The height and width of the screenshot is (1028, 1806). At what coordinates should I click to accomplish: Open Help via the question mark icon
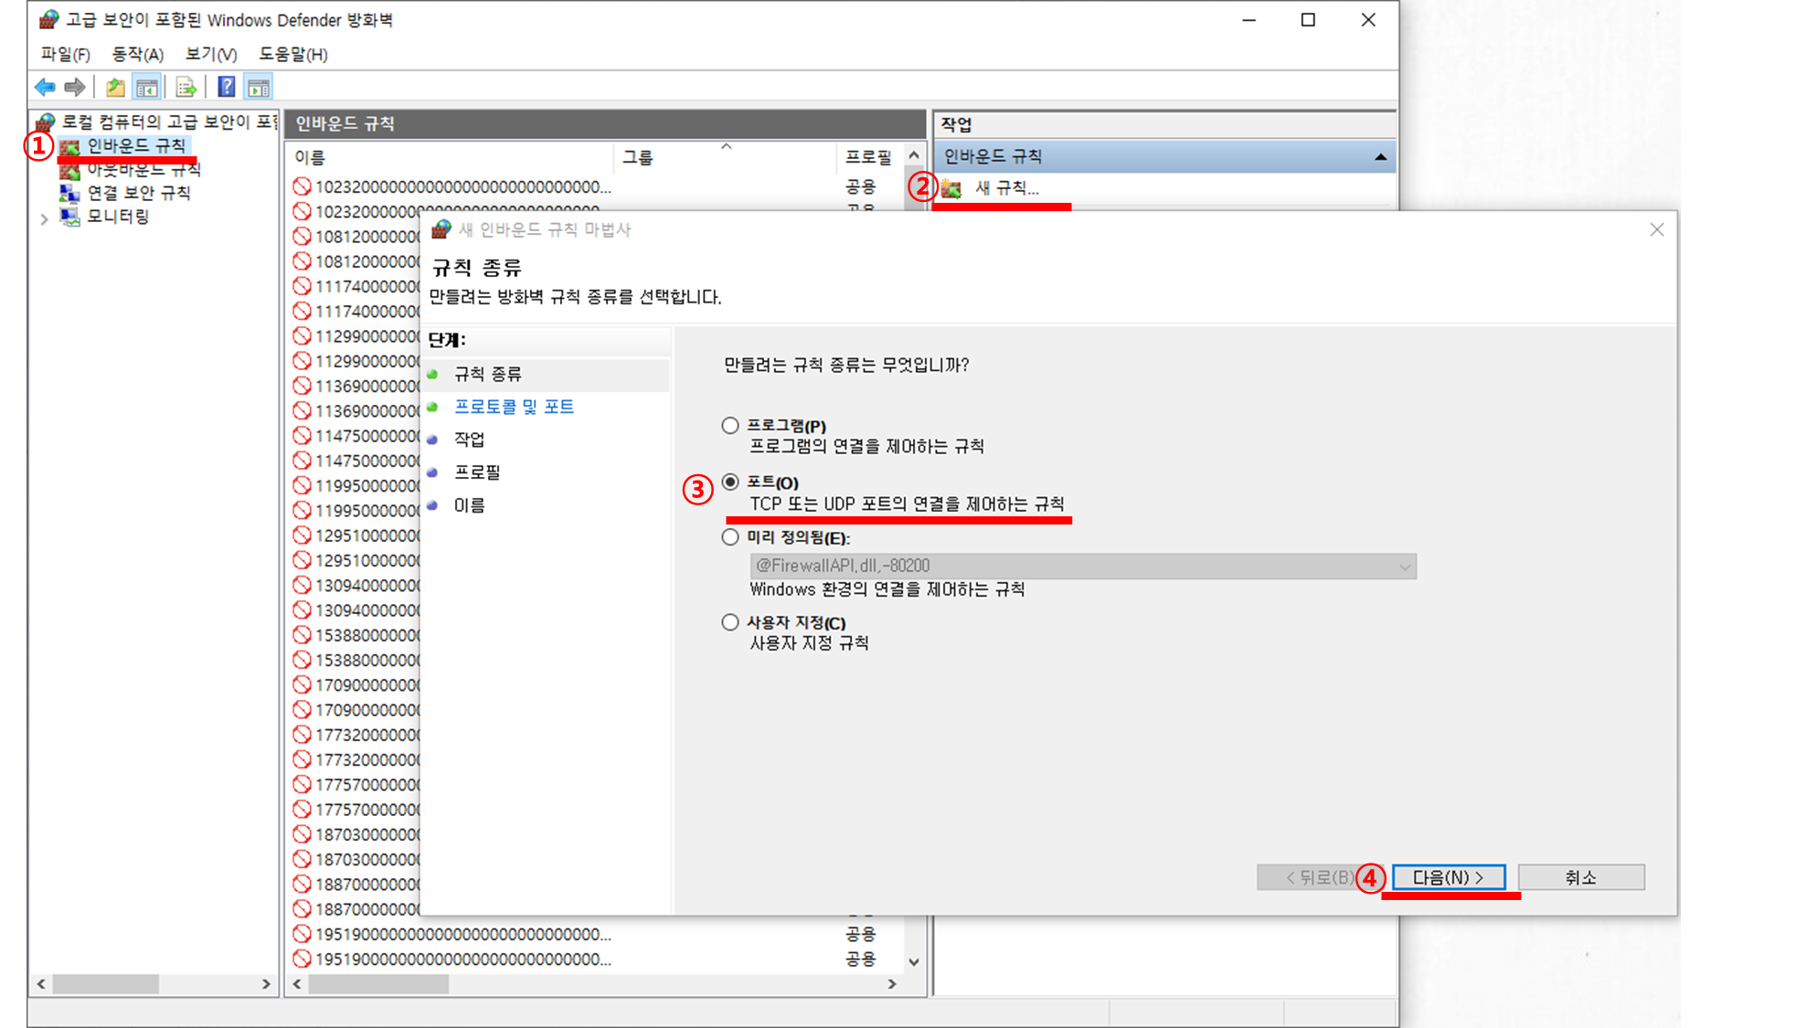click(226, 88)
